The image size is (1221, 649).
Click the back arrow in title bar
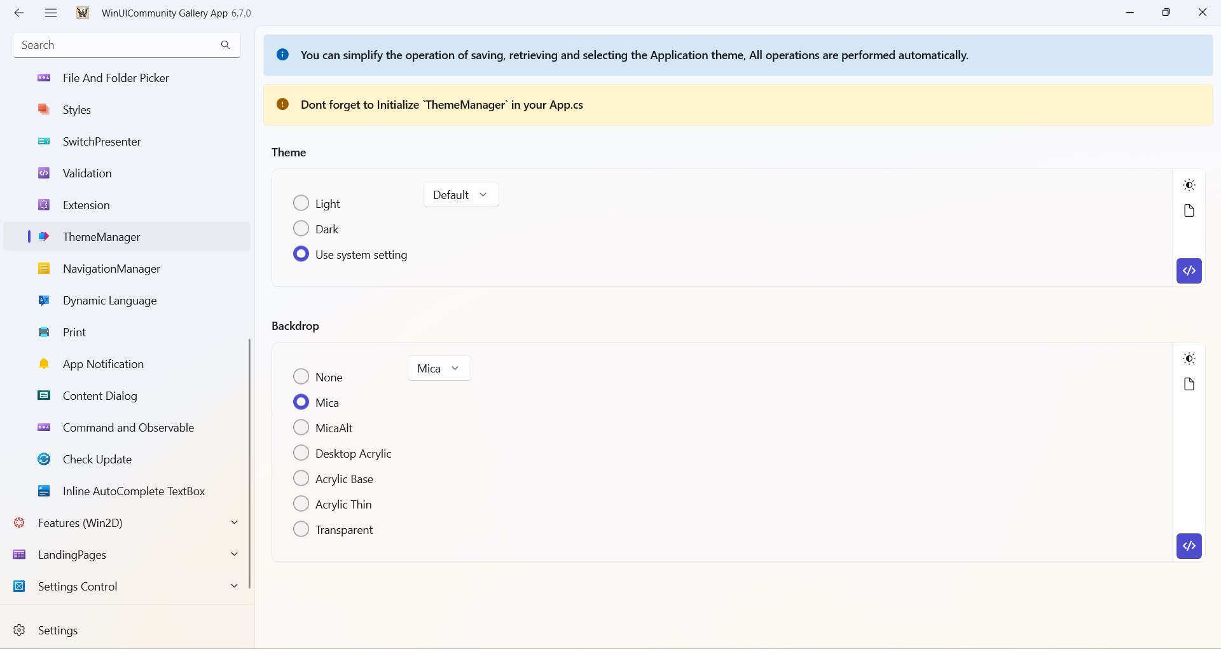19,13
